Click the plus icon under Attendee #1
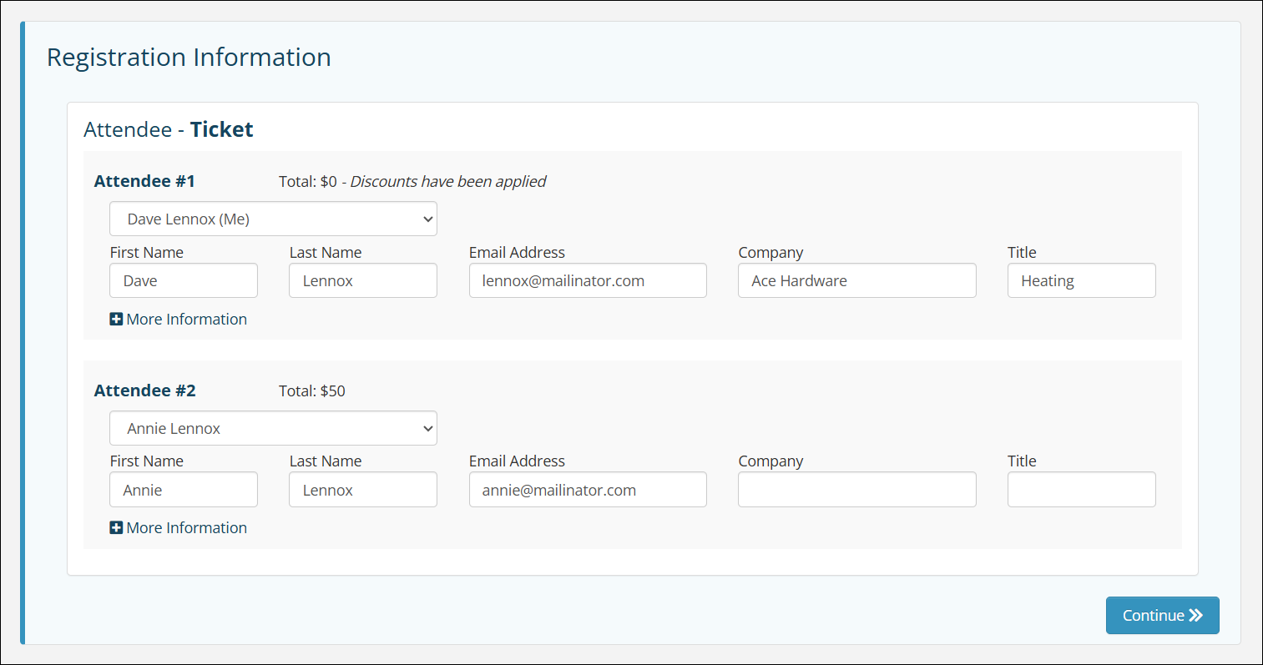 116,320
